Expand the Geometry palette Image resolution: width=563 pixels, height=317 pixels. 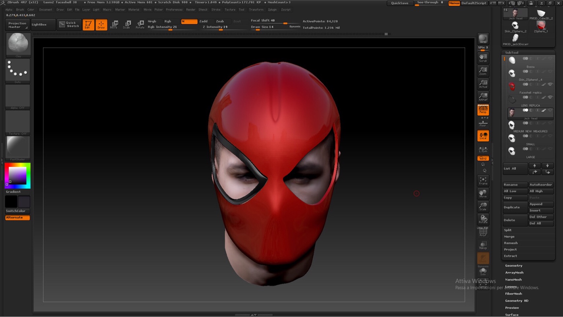tap(514, 266)
